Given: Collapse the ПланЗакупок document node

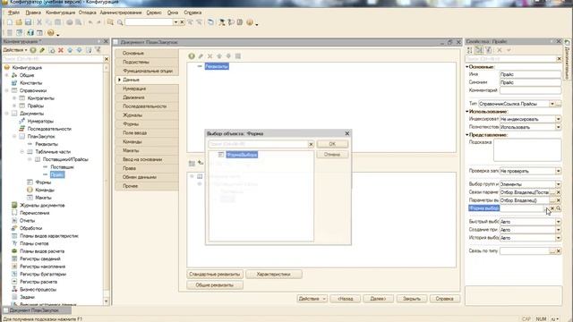Looking at the screenshot, I should point(14,136).
